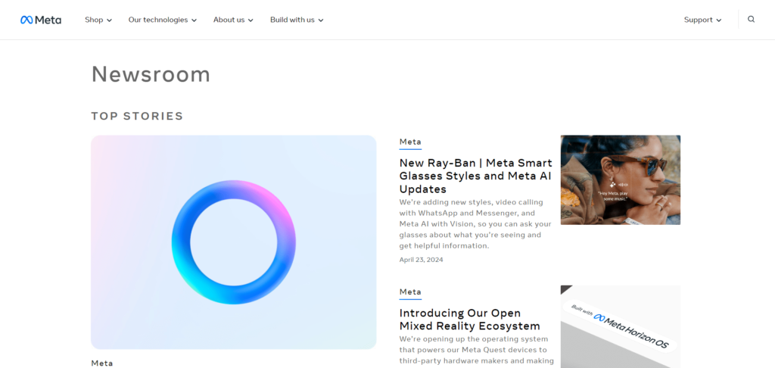
Task: Click the Meta logo in header
Action: click(41, 20)
